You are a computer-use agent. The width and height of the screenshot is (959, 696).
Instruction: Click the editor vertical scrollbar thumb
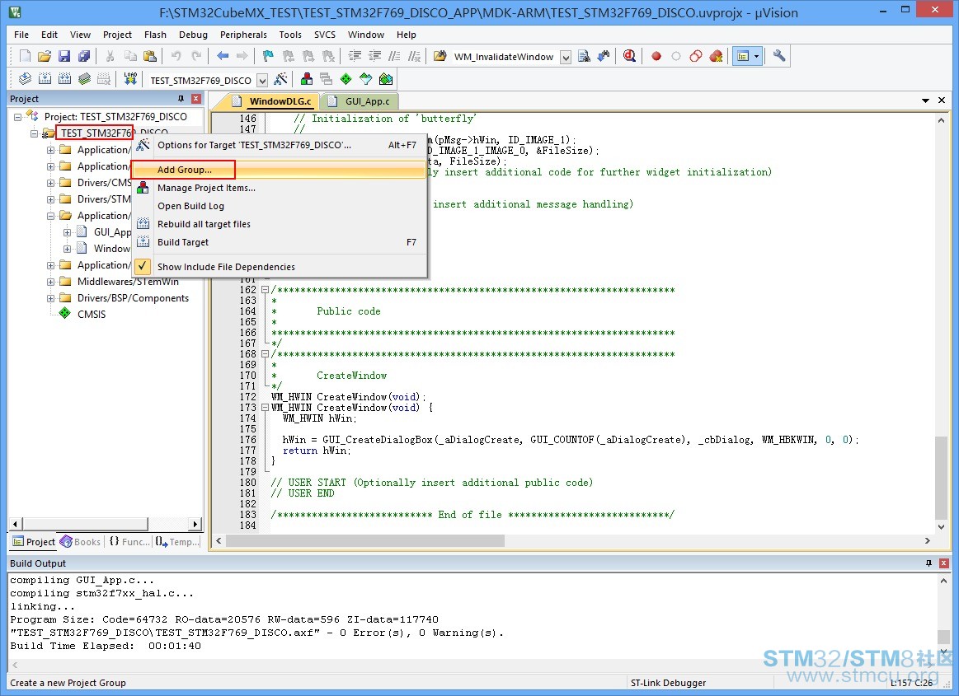[941, 478]
